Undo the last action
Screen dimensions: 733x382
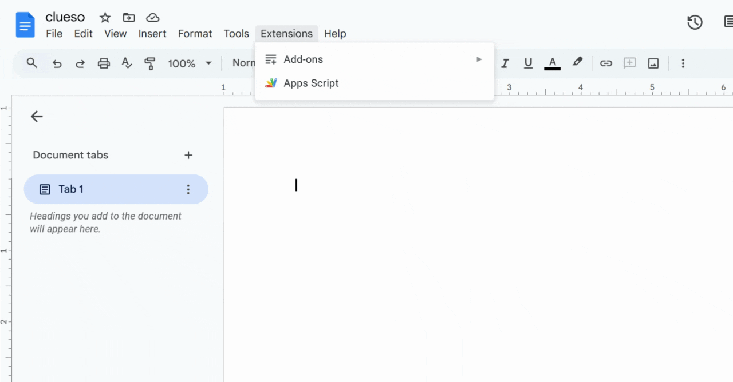(57, 63)
